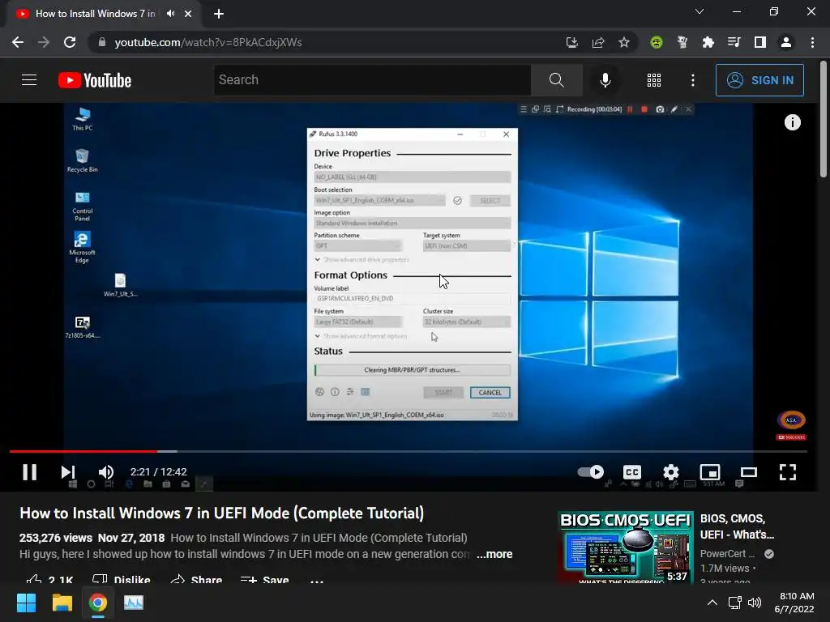This screenshot has height=622, width=830.
Task: Click the video title text
Action: point(222,513)
